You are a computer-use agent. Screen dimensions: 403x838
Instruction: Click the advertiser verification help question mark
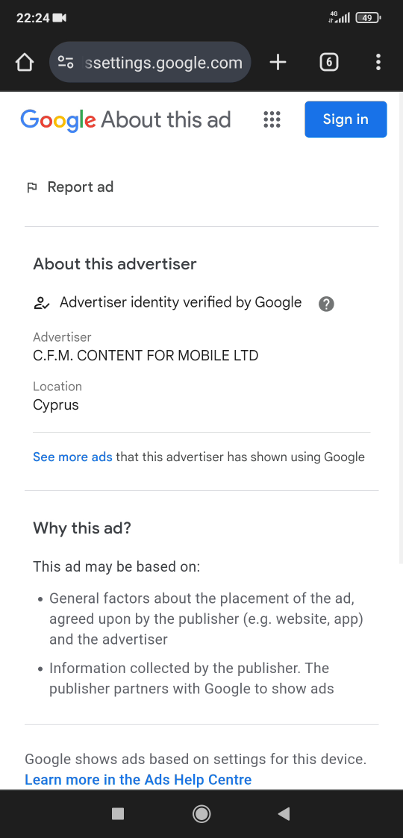(326, 304)
